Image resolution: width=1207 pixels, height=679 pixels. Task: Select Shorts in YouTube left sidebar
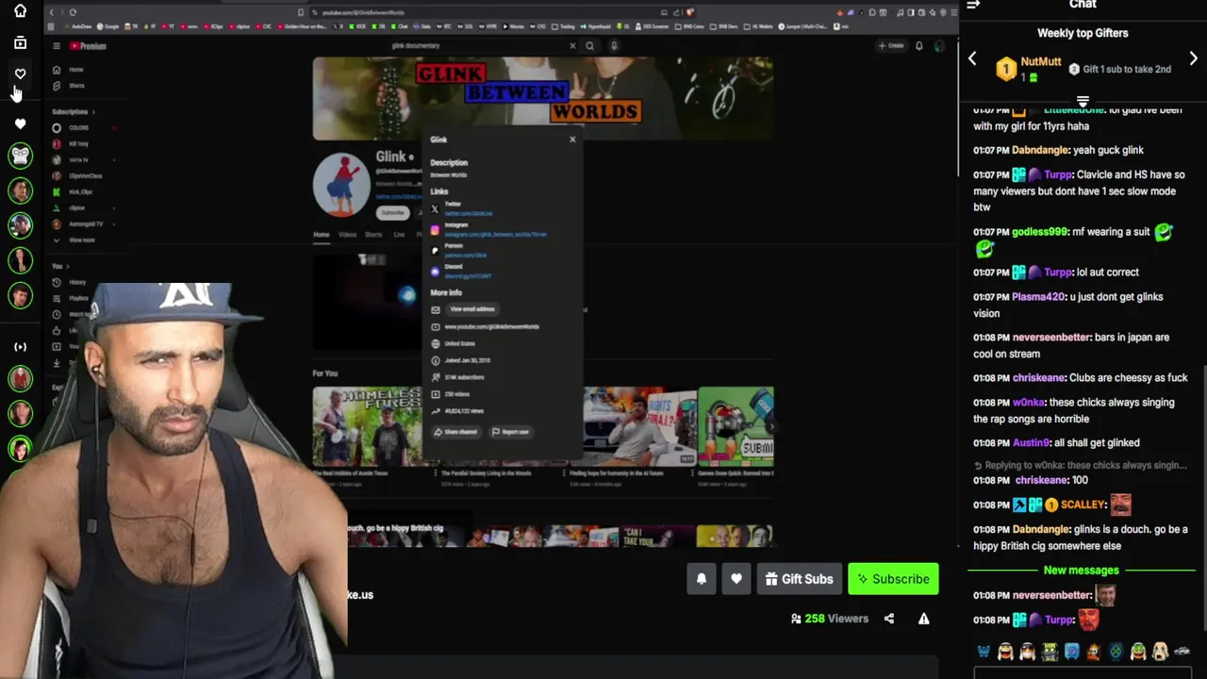point(69,86)
